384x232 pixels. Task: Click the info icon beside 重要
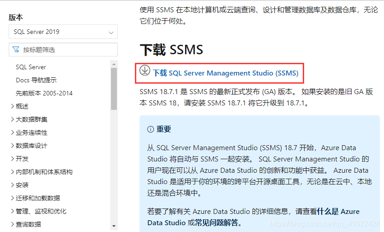click(x=150, y=129)
